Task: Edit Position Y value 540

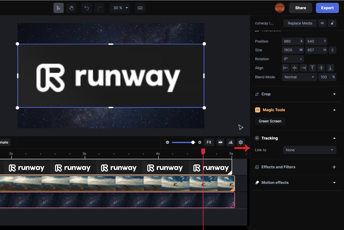Action: click(316, 41)
